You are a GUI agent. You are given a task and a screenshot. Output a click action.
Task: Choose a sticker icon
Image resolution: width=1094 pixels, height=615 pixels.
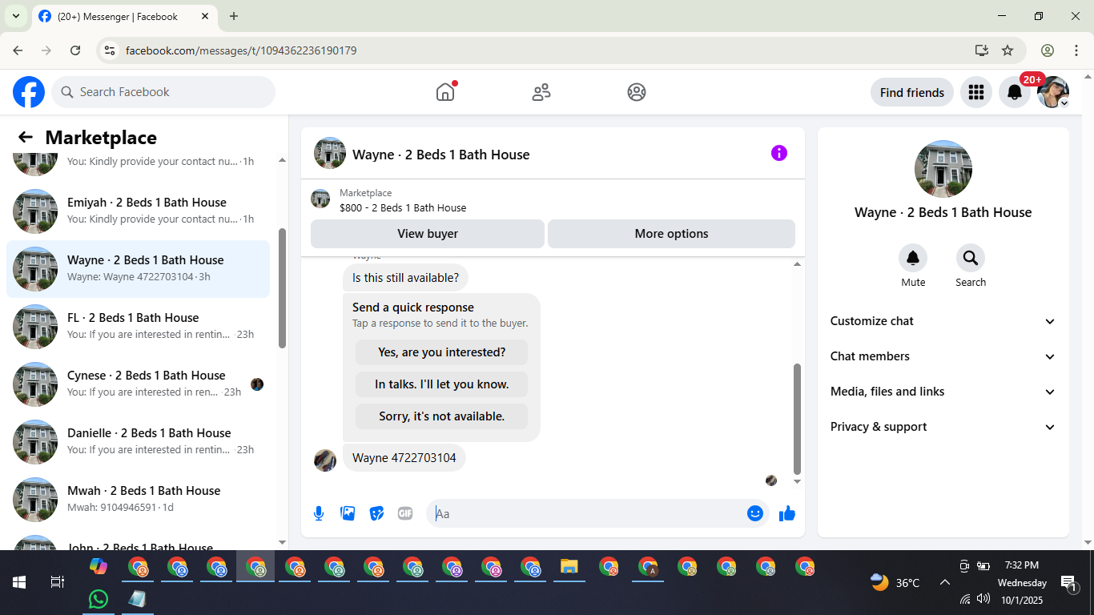click(376, 513)
